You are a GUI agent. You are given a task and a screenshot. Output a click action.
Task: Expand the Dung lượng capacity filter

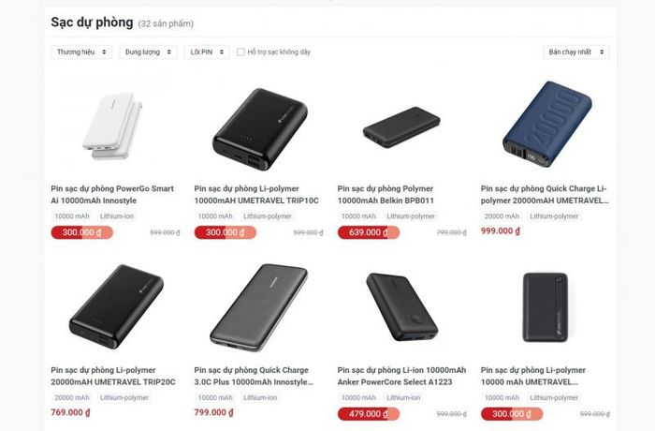point(148,52)
